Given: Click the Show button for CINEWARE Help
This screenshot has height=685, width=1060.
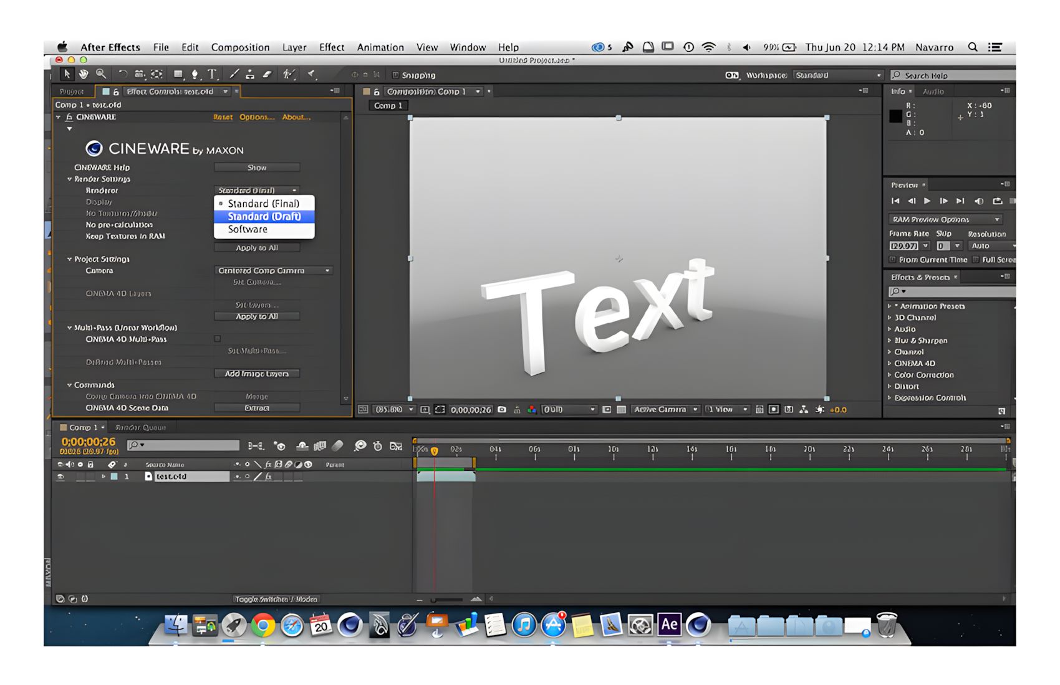Looking at the screenshot, I should pyautogui.click(x=257, y=168).
